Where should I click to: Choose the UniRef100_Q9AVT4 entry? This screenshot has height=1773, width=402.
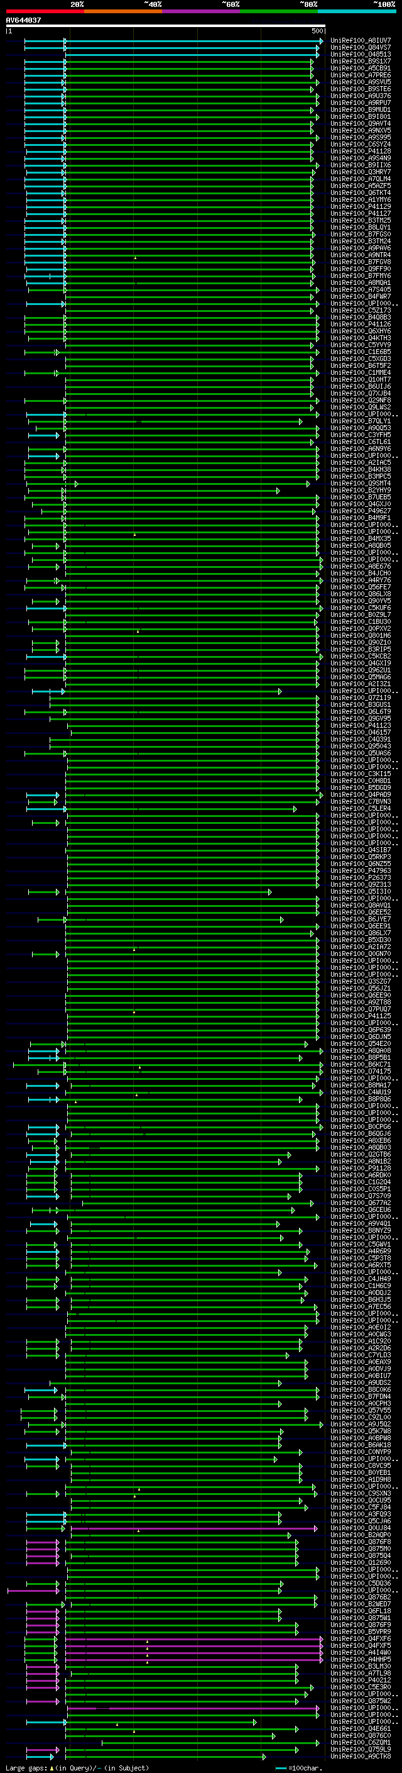click(x=361, y=123)
